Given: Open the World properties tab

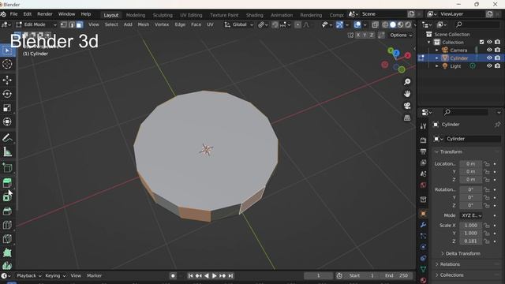Looking at the screenshot, I should [x=423, y=185].
